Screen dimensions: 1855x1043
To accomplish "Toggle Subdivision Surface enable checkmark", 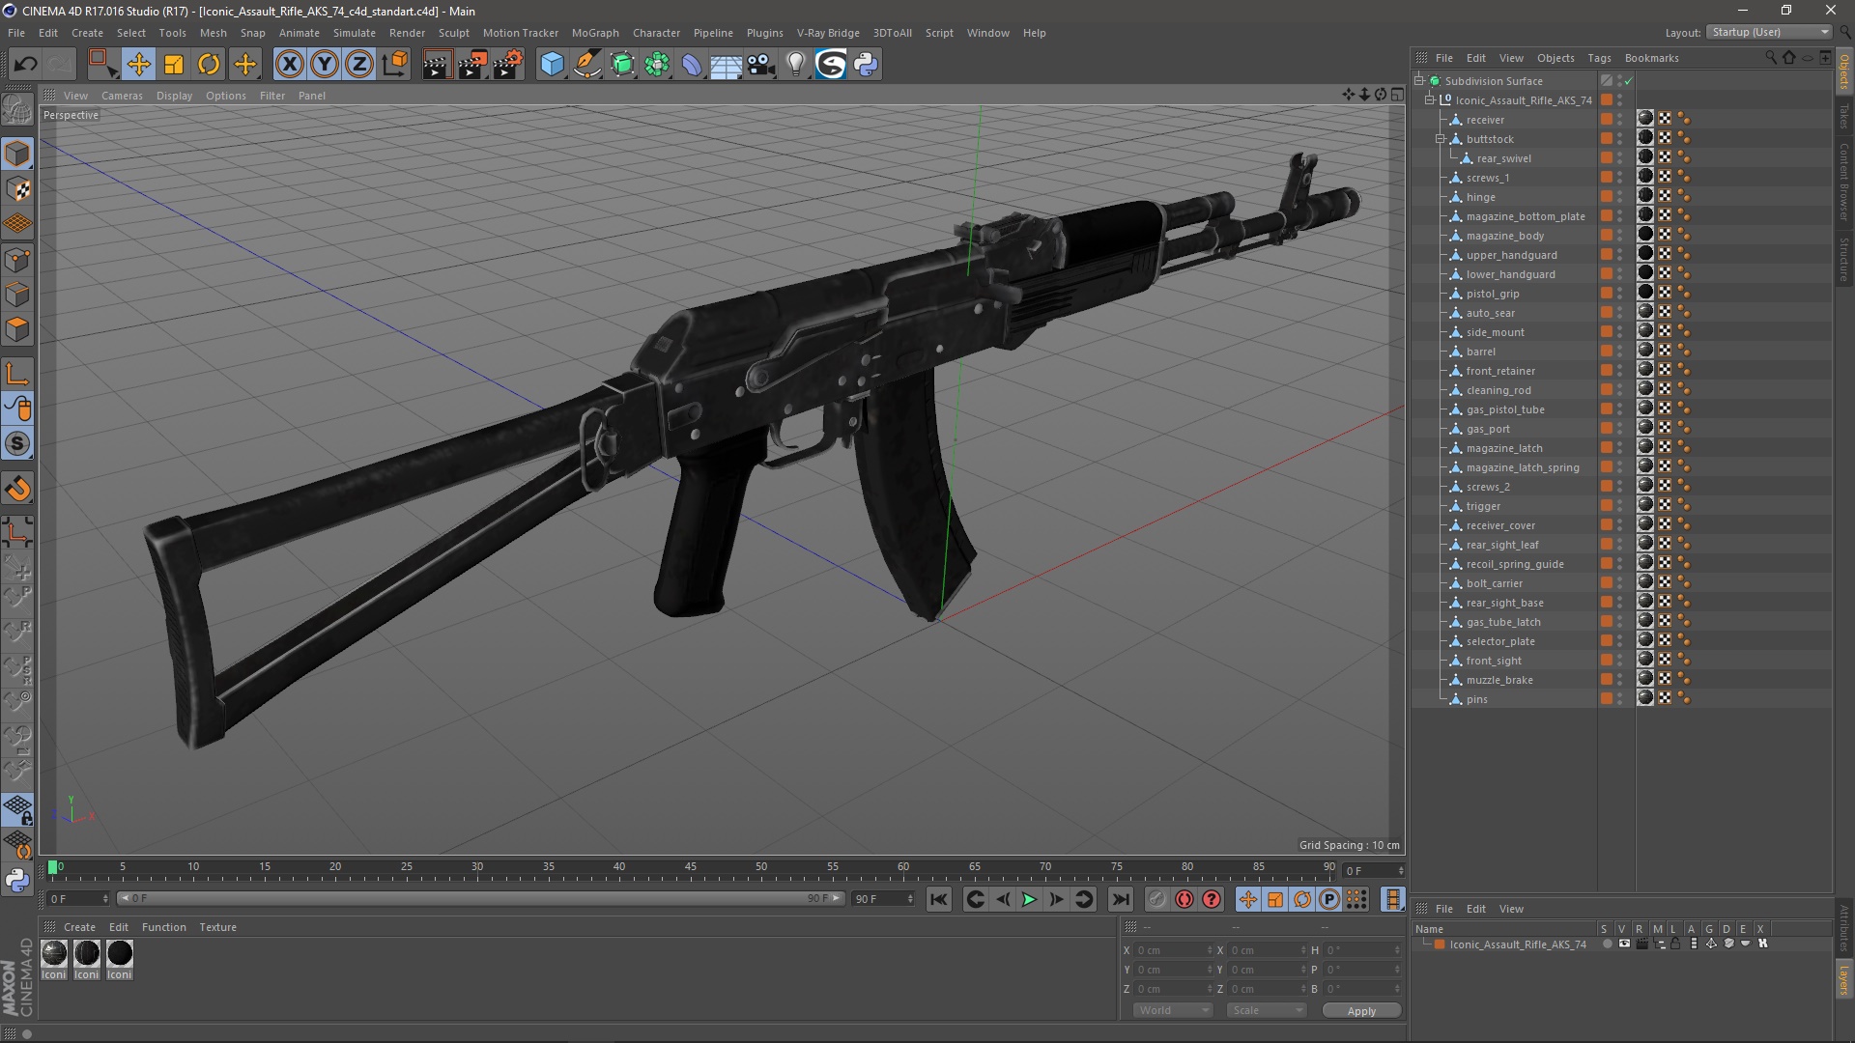I will pos(1628,81).
